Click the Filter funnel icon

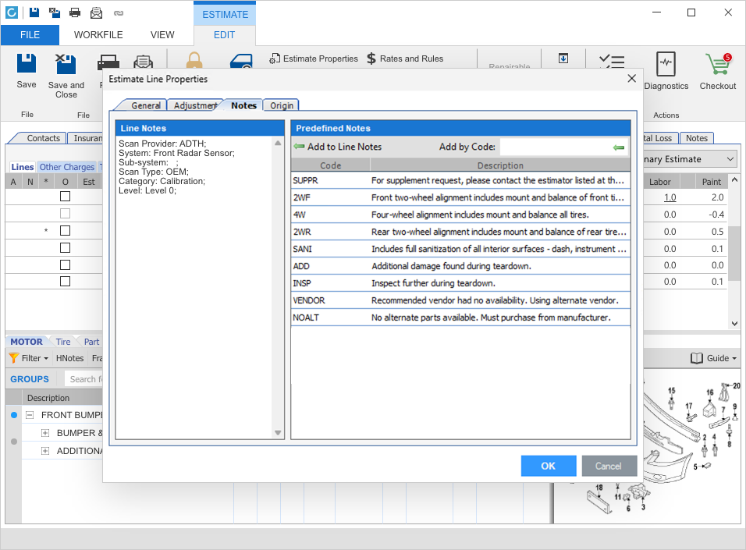(14, 358)
